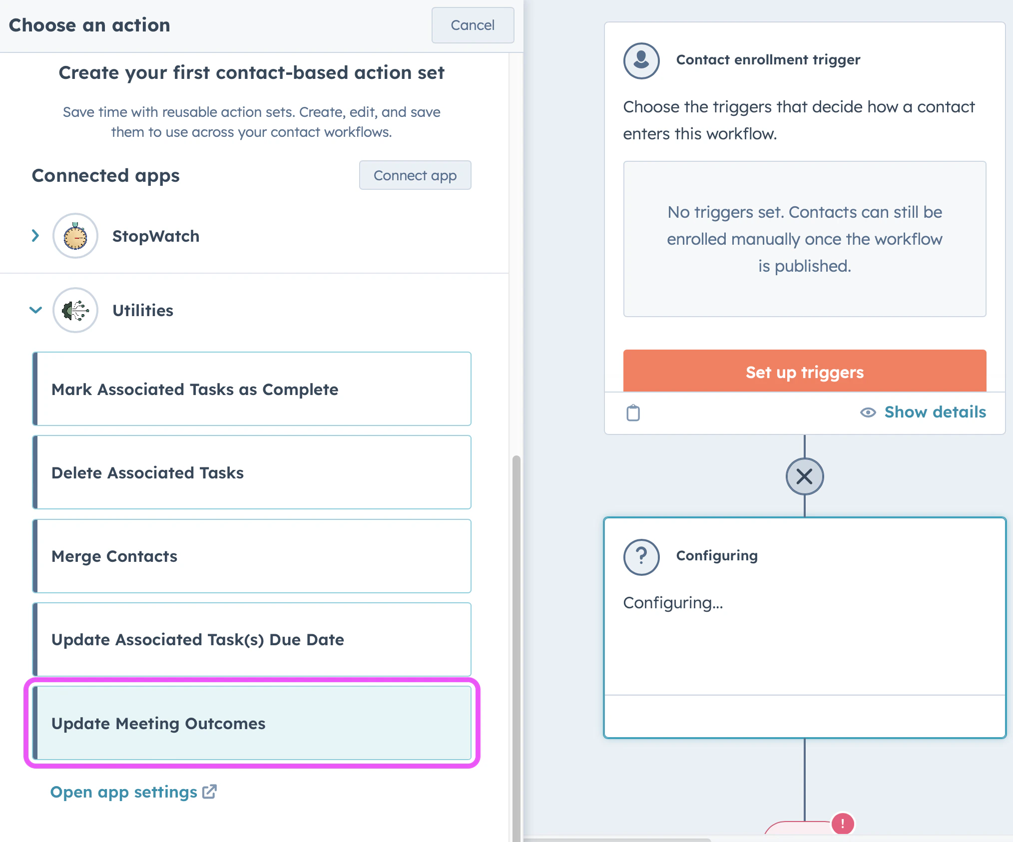
Task: Collapse the Utilities actions list
Action: coord(35,310)
